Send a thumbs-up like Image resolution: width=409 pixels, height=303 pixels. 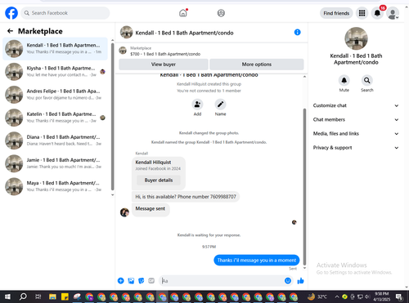301,281
